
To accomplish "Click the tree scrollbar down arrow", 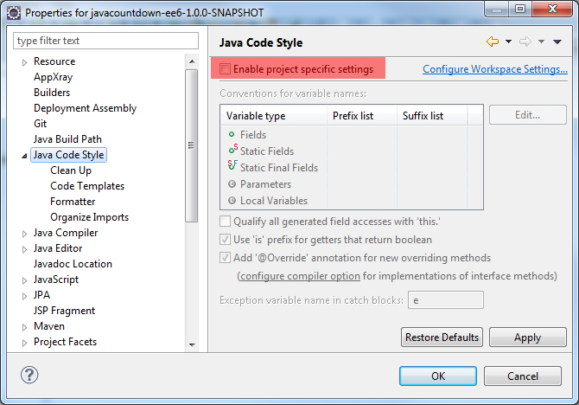I will pyautogui.click(x=192, y=344).
